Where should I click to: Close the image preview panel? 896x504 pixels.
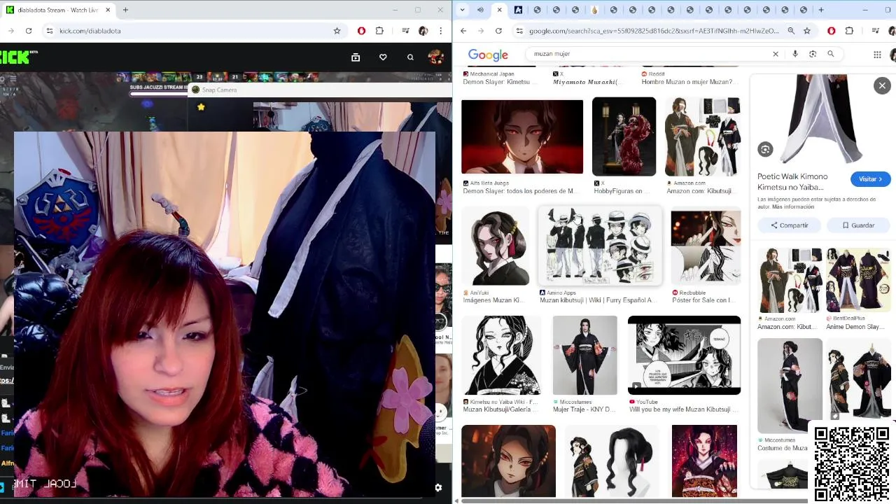click(882, 85)
